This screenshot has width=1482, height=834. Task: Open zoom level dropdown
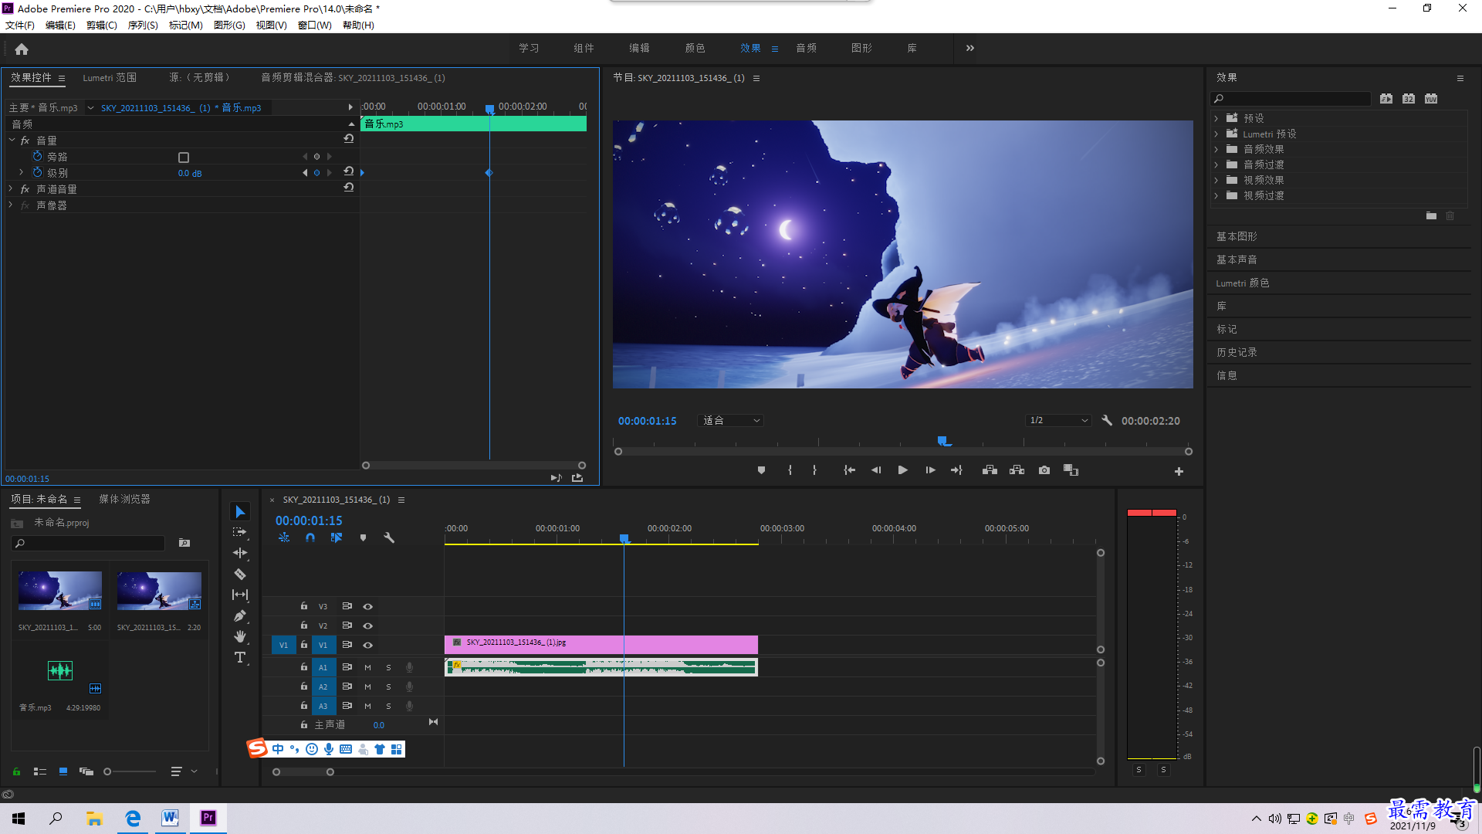pos(730,420)
